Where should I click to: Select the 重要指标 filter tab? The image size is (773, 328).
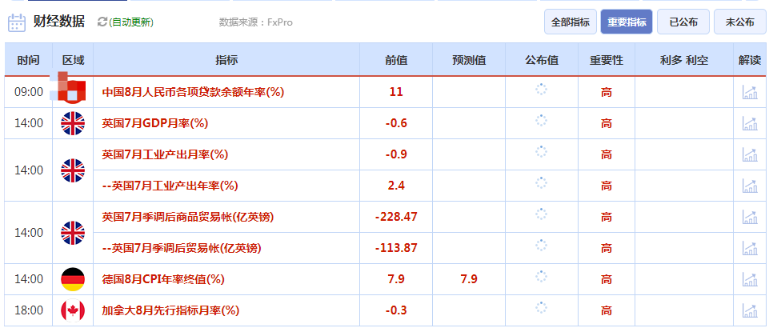[627, 22]
